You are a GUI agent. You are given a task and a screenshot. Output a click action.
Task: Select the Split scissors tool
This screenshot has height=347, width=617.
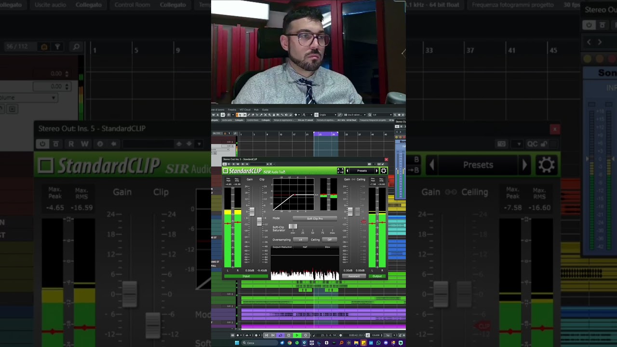coord(257,115)
